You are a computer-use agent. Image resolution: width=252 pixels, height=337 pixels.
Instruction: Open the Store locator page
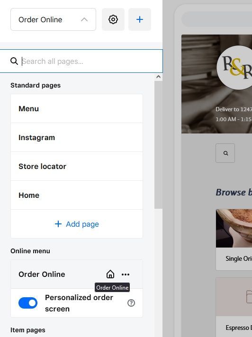click(77, 166)
